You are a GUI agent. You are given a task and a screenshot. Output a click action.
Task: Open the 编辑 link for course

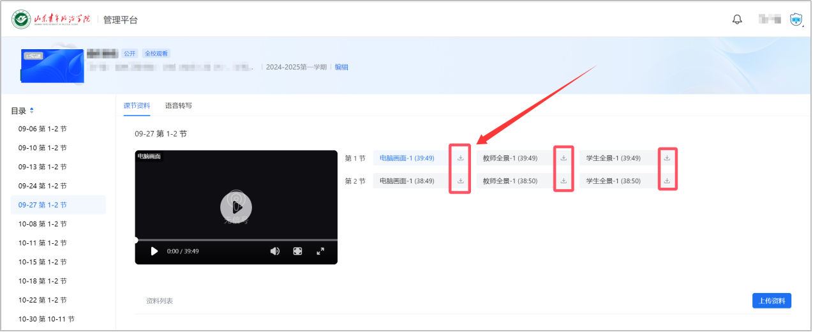(341, 67)
